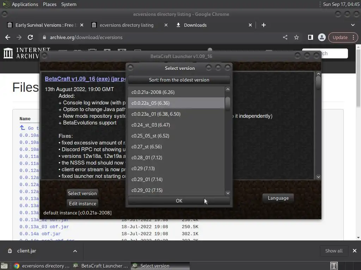361x270 pixels.
Task: Click the clock Sun Sep 17
Action: tap(341, 4)
